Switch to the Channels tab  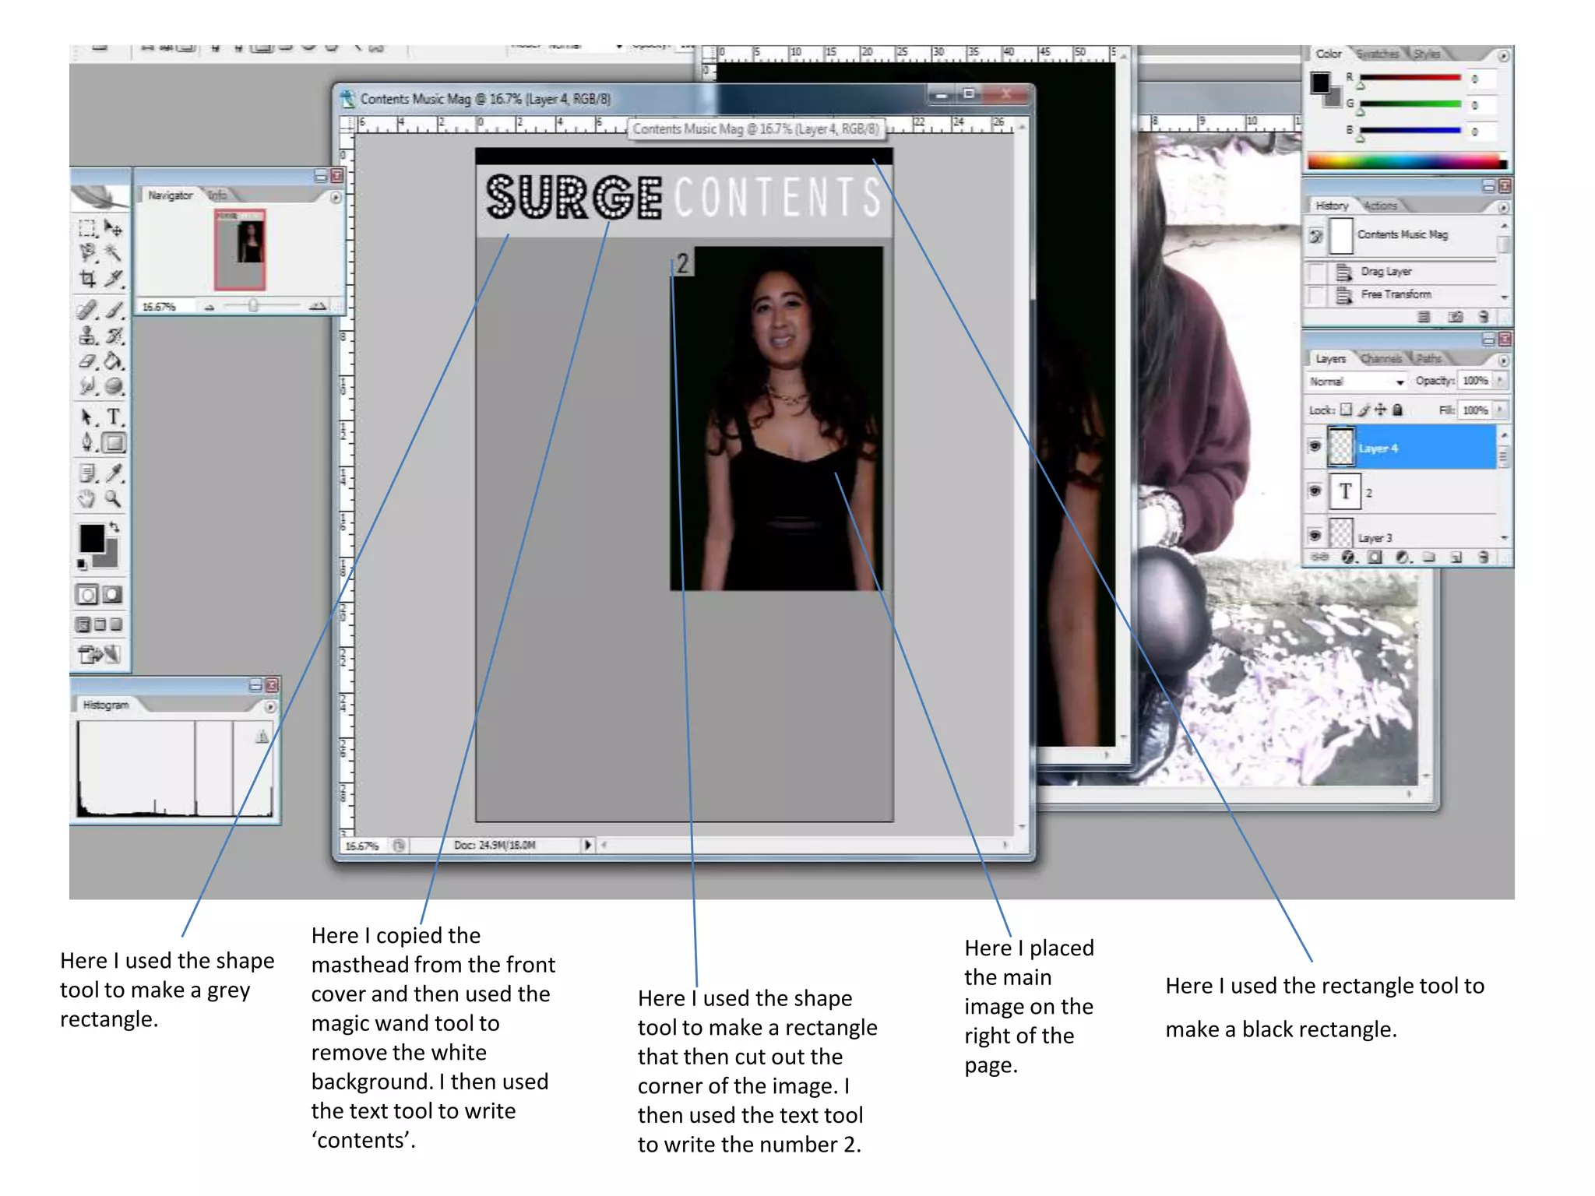coord(1381,359)
